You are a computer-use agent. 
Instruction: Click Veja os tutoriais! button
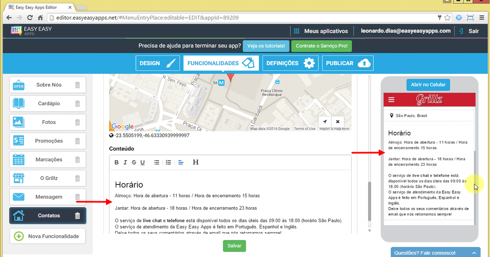click(x=265, y=46)
